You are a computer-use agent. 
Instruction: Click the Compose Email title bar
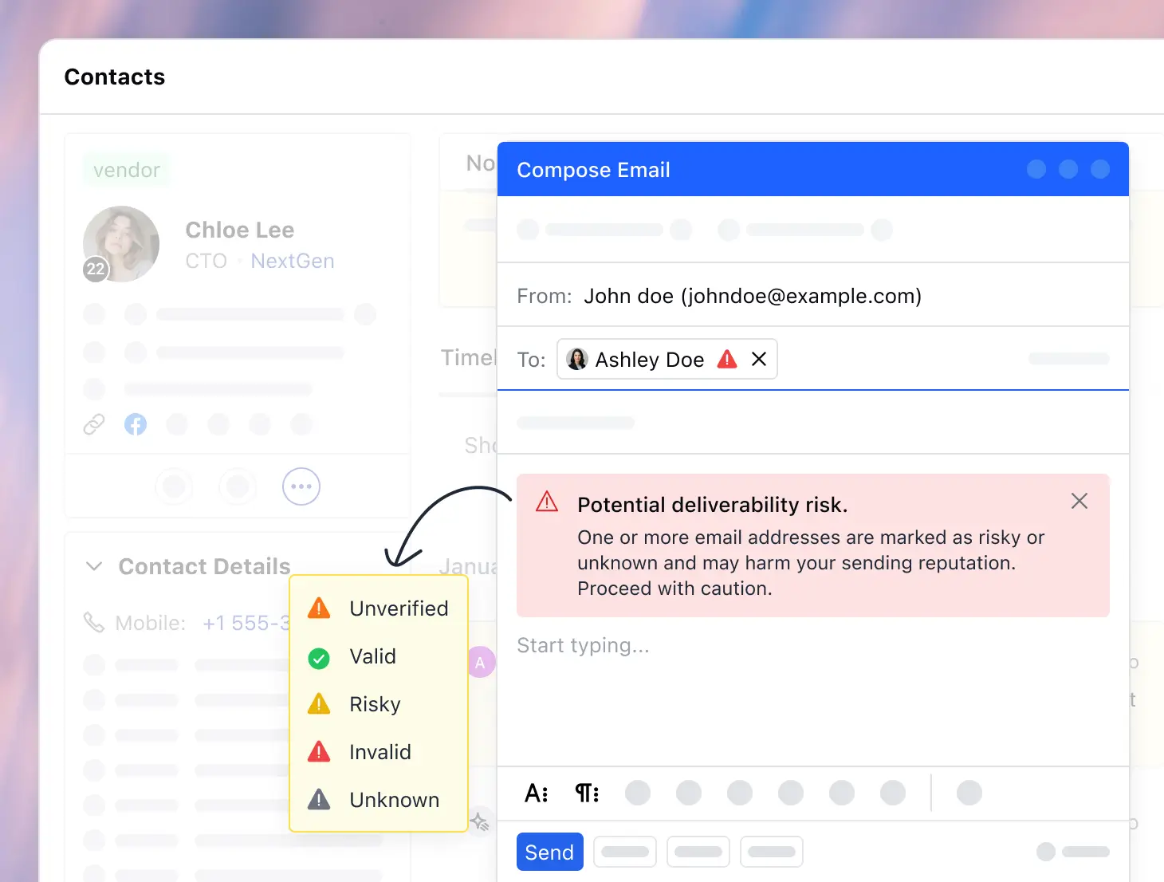click(x=813, y=169)
